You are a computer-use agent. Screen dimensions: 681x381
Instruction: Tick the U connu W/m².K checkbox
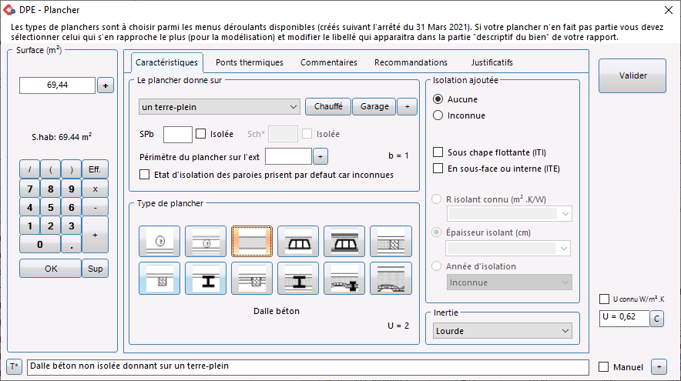coord(604,299)
